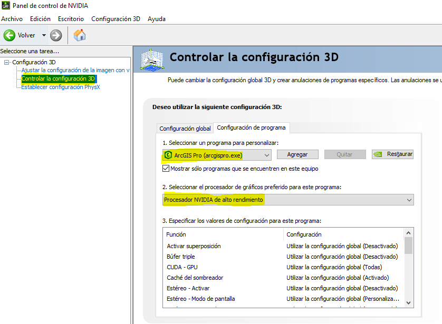Click the NVIDIA Control Panel title bar icon
The image size is (442, 324).
click(6, 5)
